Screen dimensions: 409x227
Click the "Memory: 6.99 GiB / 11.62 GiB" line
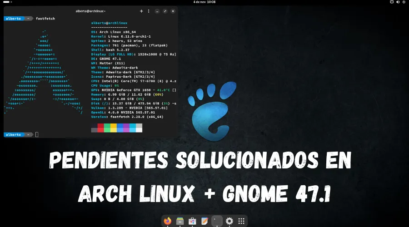(127, 94)
